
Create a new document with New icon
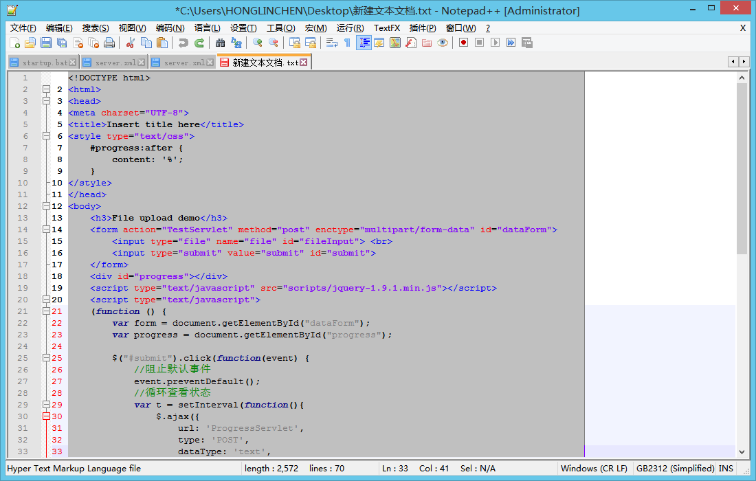pyautogui.click(x=15, y=43)
